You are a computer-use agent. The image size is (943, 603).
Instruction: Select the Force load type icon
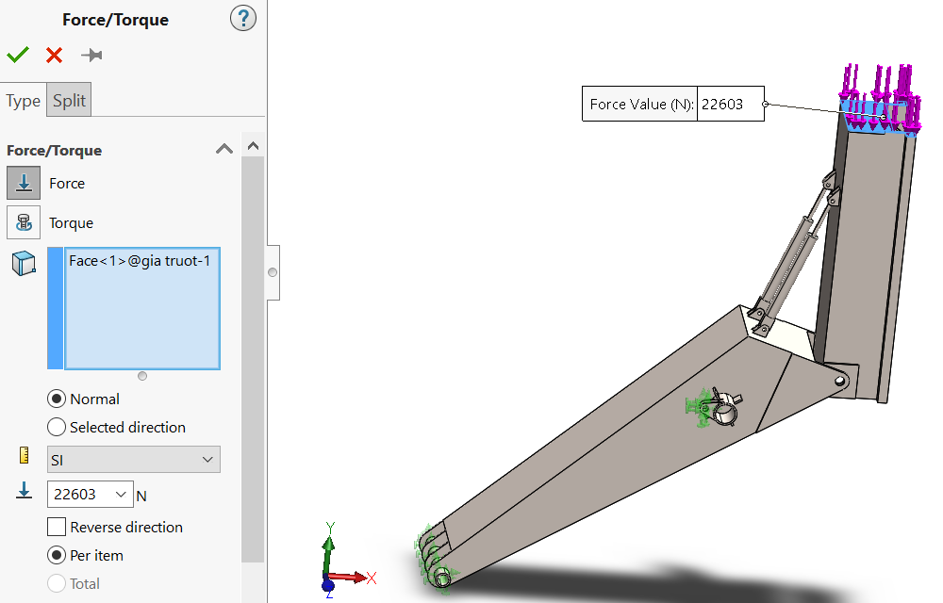pyautogui.click(x=24, y=183)
